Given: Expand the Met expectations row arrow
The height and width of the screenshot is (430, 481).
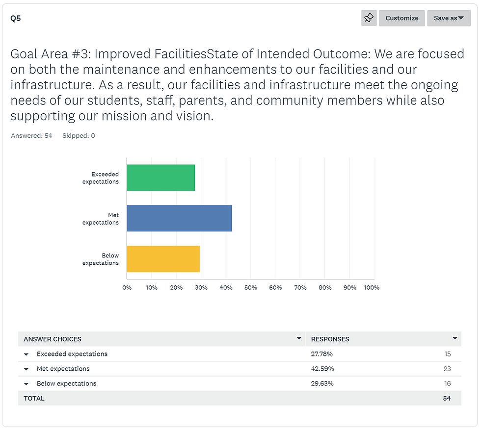Looking at the screenshot, I should [27, 369].
